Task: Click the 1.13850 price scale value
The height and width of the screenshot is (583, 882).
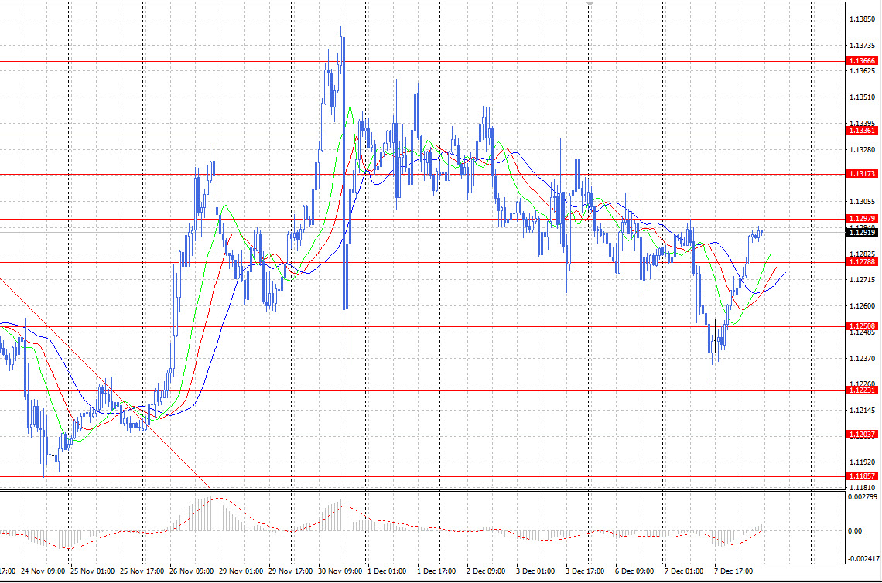Action: [862, 19]
